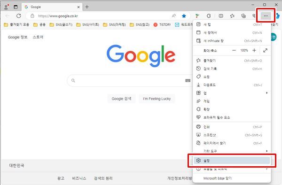
Task: Click the on-screen keyboard icon in search box
Action: click(x=188, y=80)
